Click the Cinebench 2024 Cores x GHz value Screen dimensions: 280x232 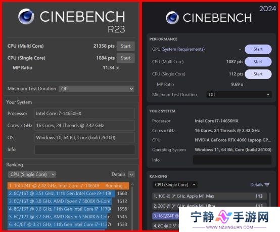[x=227, y=131]
